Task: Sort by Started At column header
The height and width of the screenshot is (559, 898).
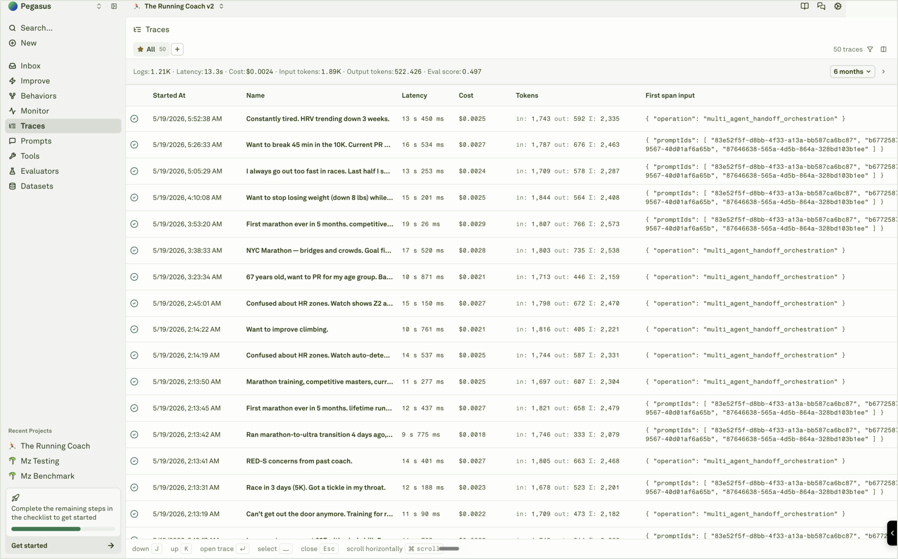Action: tap(169, 96)
